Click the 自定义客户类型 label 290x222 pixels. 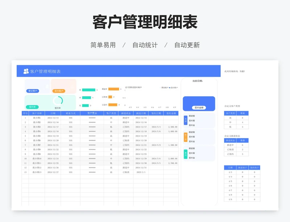(x=232, y=106)
